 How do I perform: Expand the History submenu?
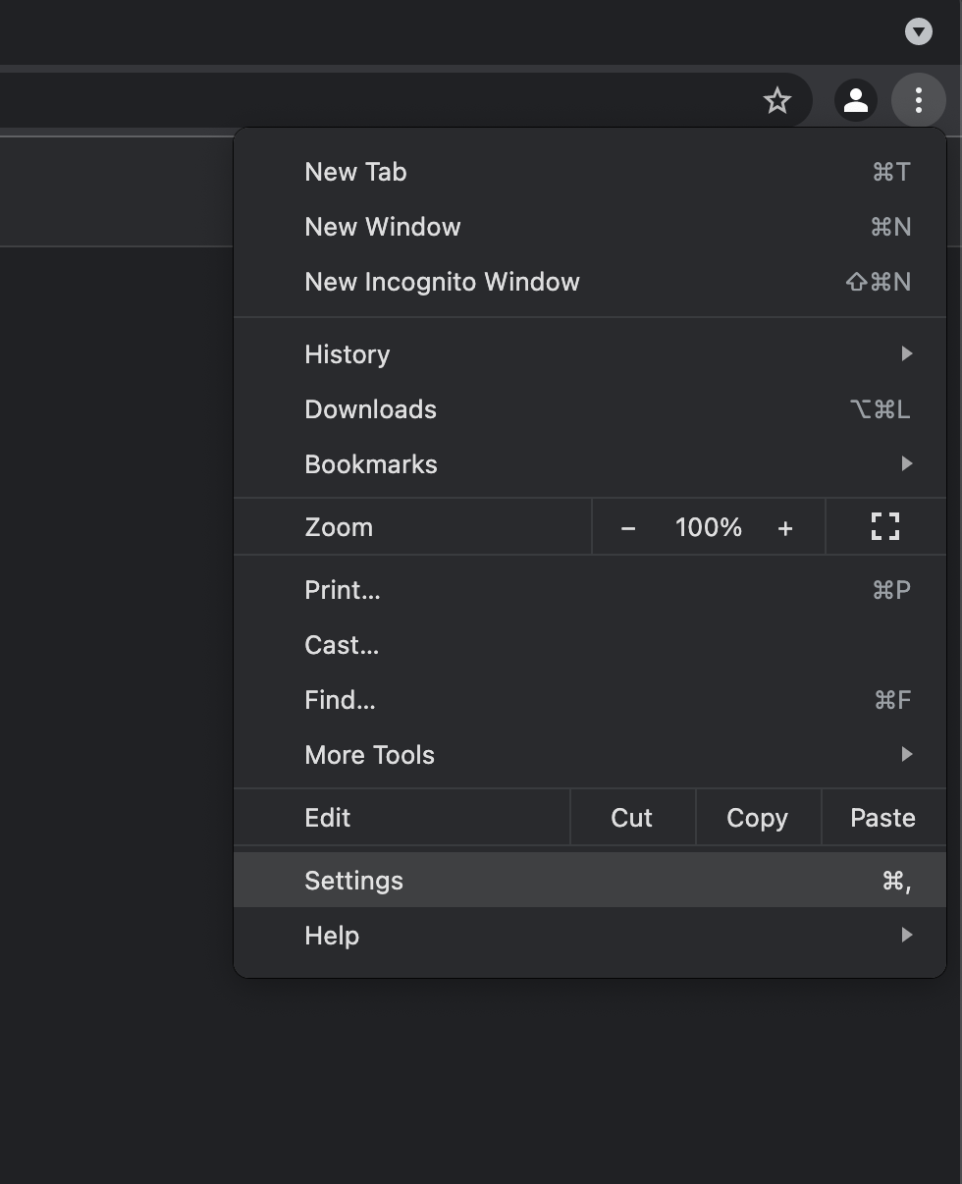589,354
